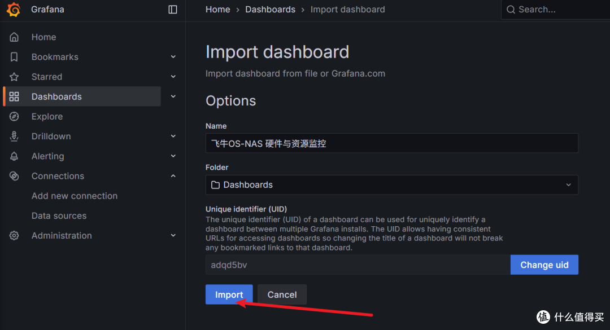Open Data sources in the sidebar

(x=59, y=215)
